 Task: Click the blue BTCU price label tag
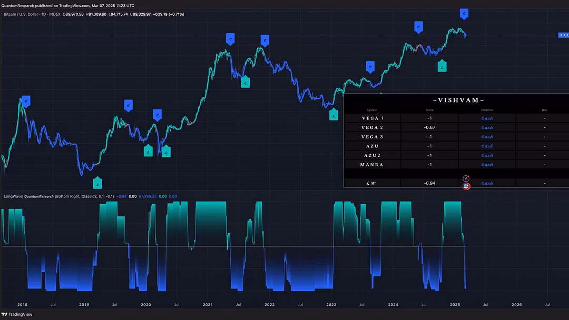[x=564, y=35]
